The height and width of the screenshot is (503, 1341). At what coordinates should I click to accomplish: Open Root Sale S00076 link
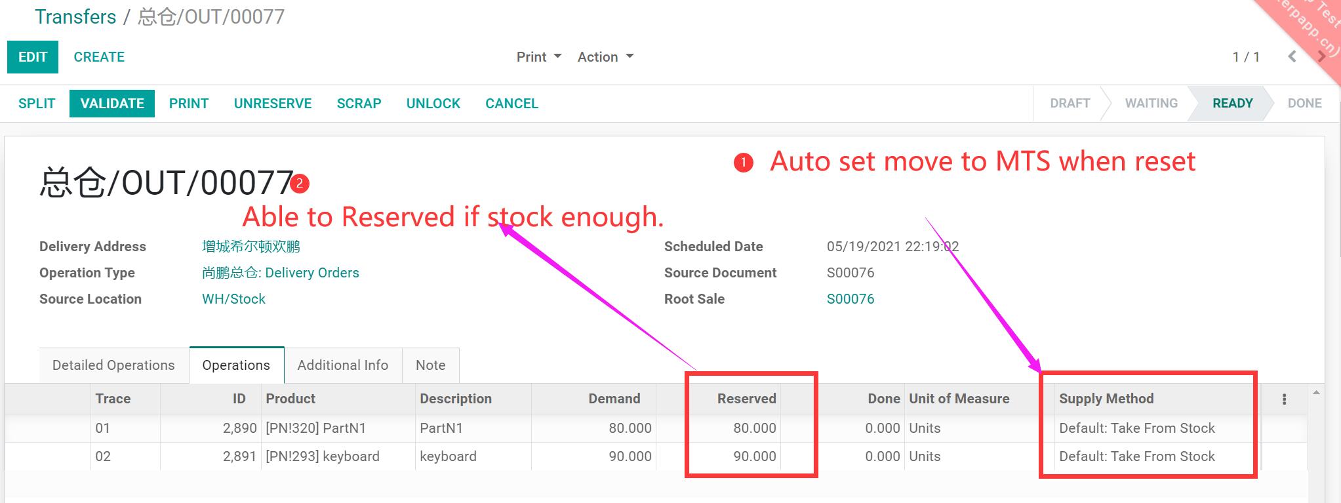tap(851, 299)
